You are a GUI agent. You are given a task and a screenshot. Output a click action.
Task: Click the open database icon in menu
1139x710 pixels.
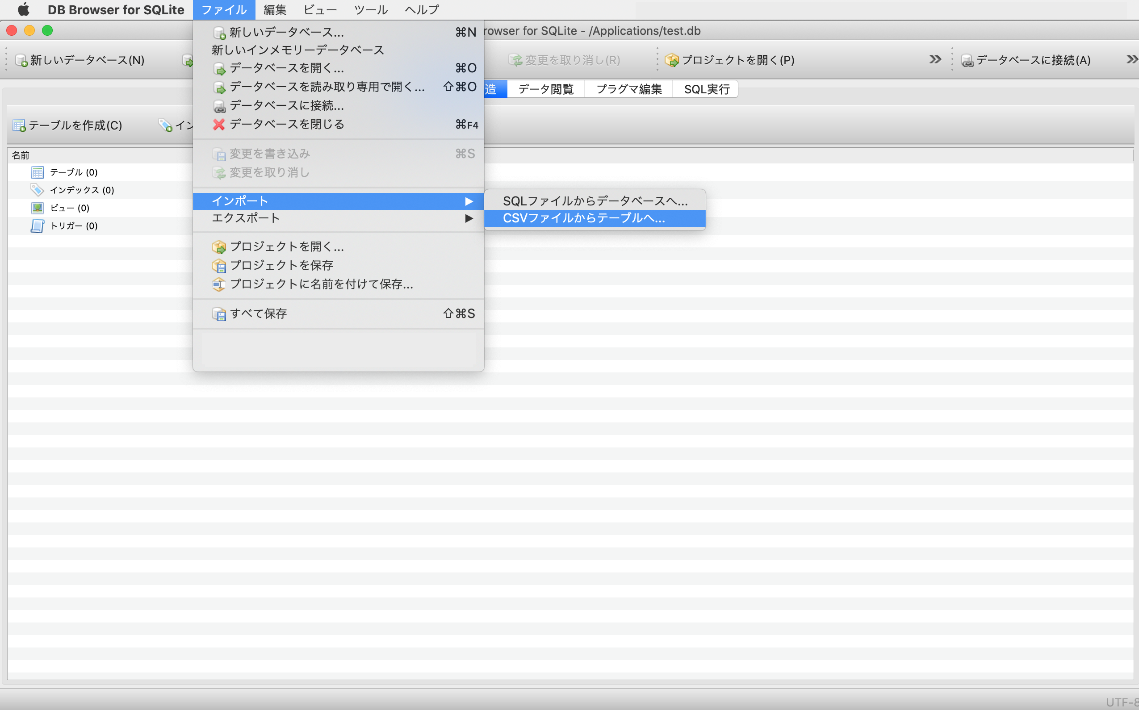tap(219, 69)
